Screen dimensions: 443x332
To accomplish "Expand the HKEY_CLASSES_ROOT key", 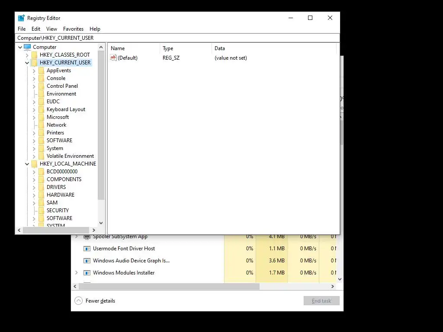I will [27, 55].
